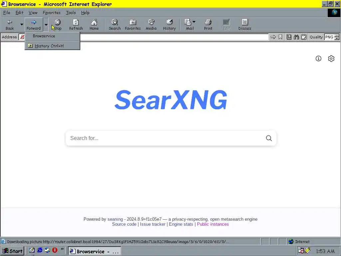The height and width of the screenshot is (256, 341).
Task: Open the Issue tracker link
Action: click(153, 224)
